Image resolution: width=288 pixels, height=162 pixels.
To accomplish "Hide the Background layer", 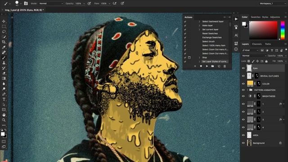I will (x=243, y=143).
